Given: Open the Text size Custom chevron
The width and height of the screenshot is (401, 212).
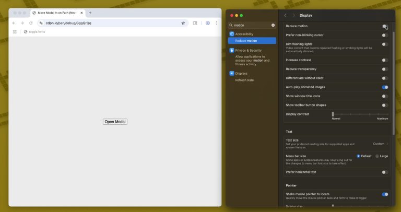Looking at the screenshot, I should [x=387, y=144].
